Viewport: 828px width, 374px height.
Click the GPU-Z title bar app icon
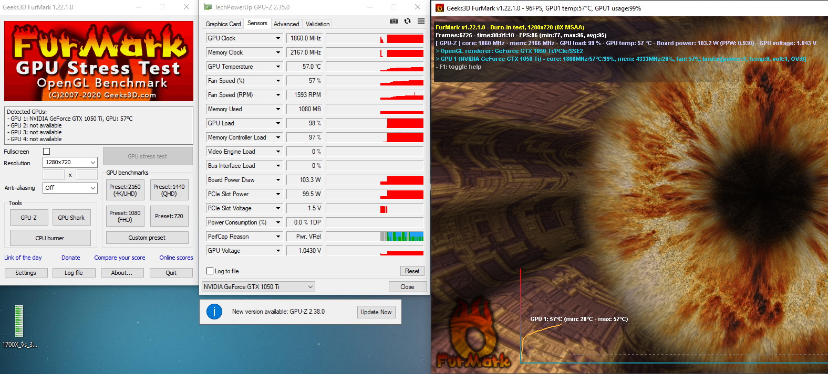[x=208, y=7]
